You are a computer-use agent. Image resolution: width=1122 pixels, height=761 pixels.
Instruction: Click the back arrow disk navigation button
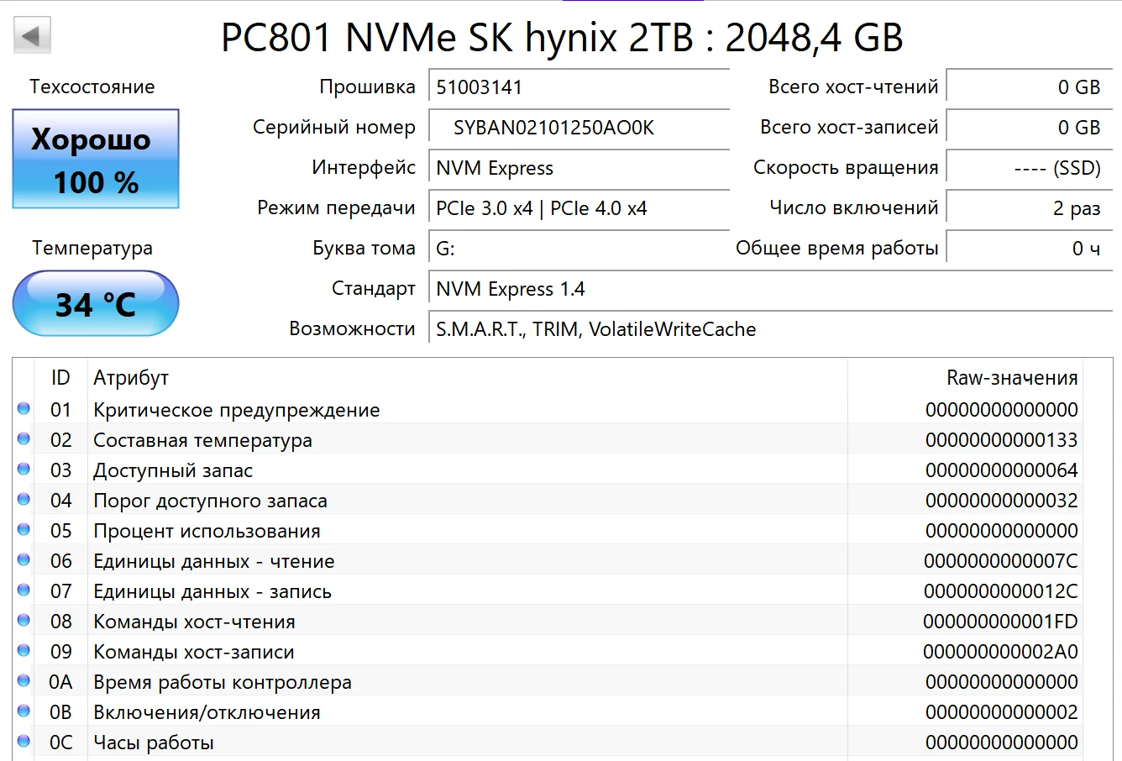[x=32, y=36]
